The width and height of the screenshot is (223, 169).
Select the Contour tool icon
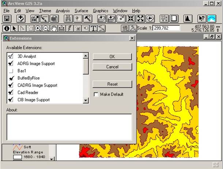click(125, 28)
